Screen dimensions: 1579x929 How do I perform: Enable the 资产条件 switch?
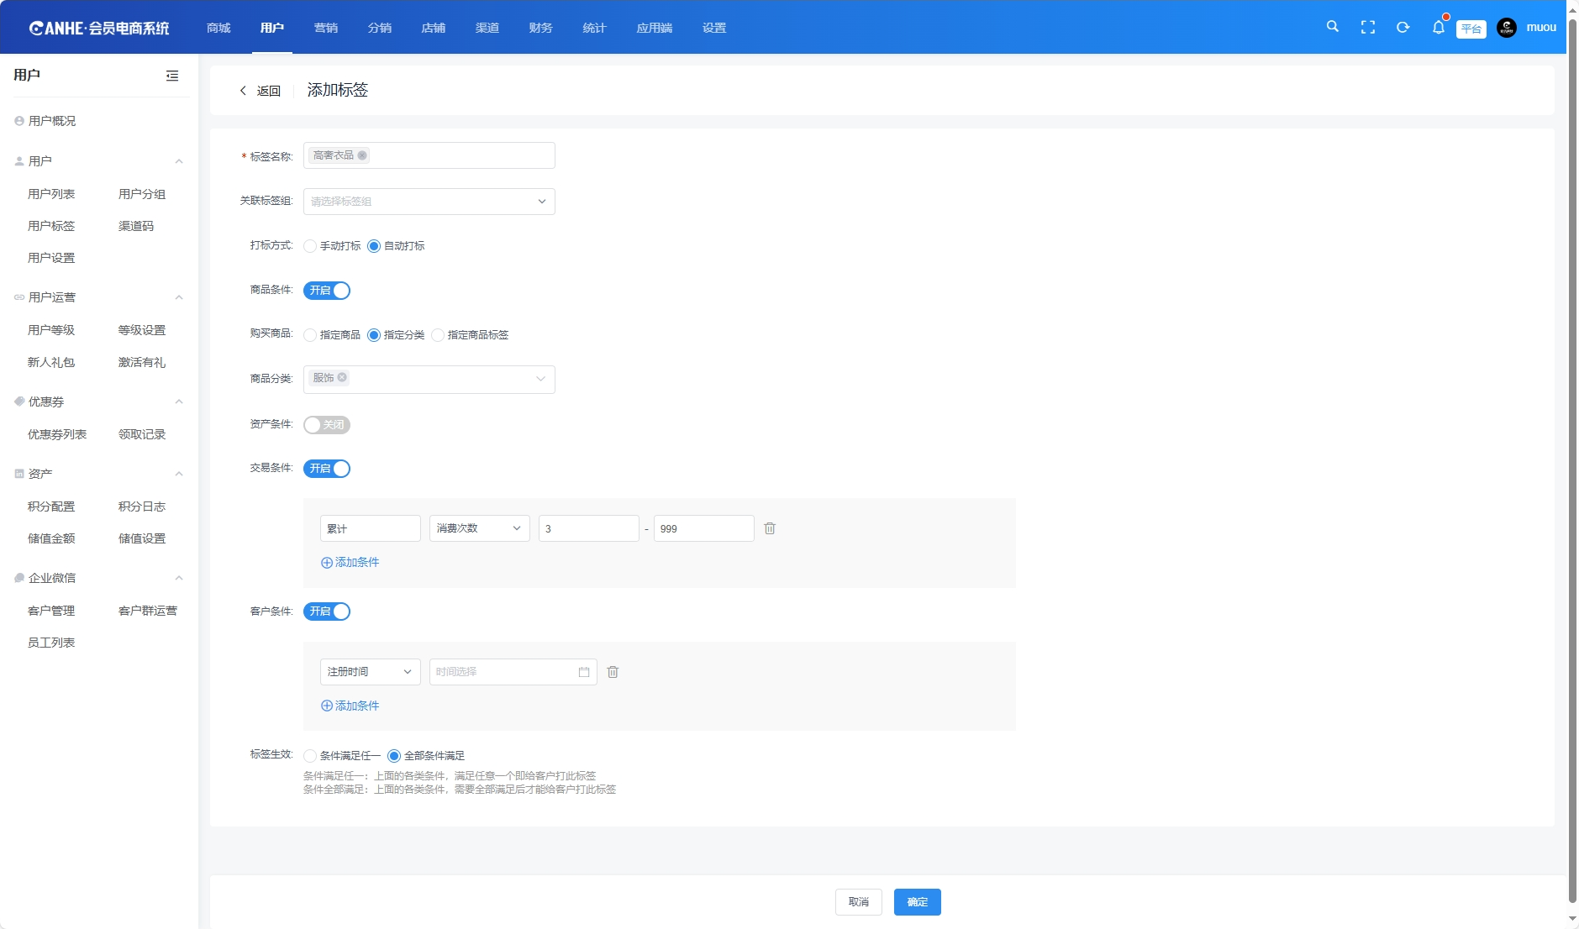(327, 425)
